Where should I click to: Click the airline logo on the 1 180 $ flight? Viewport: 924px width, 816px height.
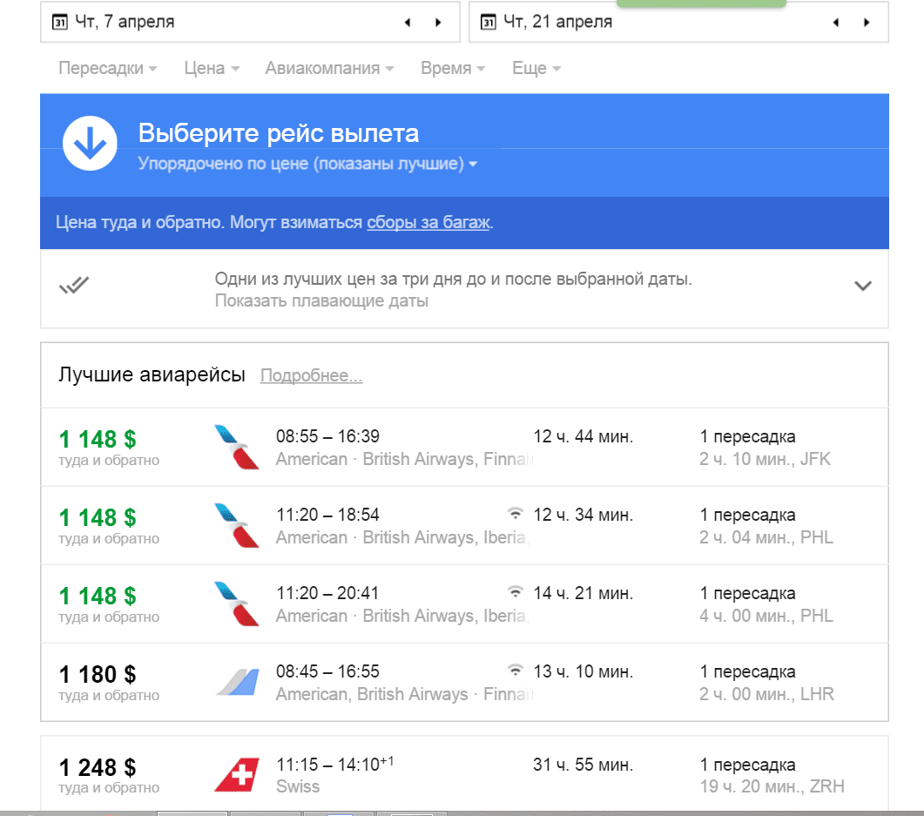tap(237, 682)
